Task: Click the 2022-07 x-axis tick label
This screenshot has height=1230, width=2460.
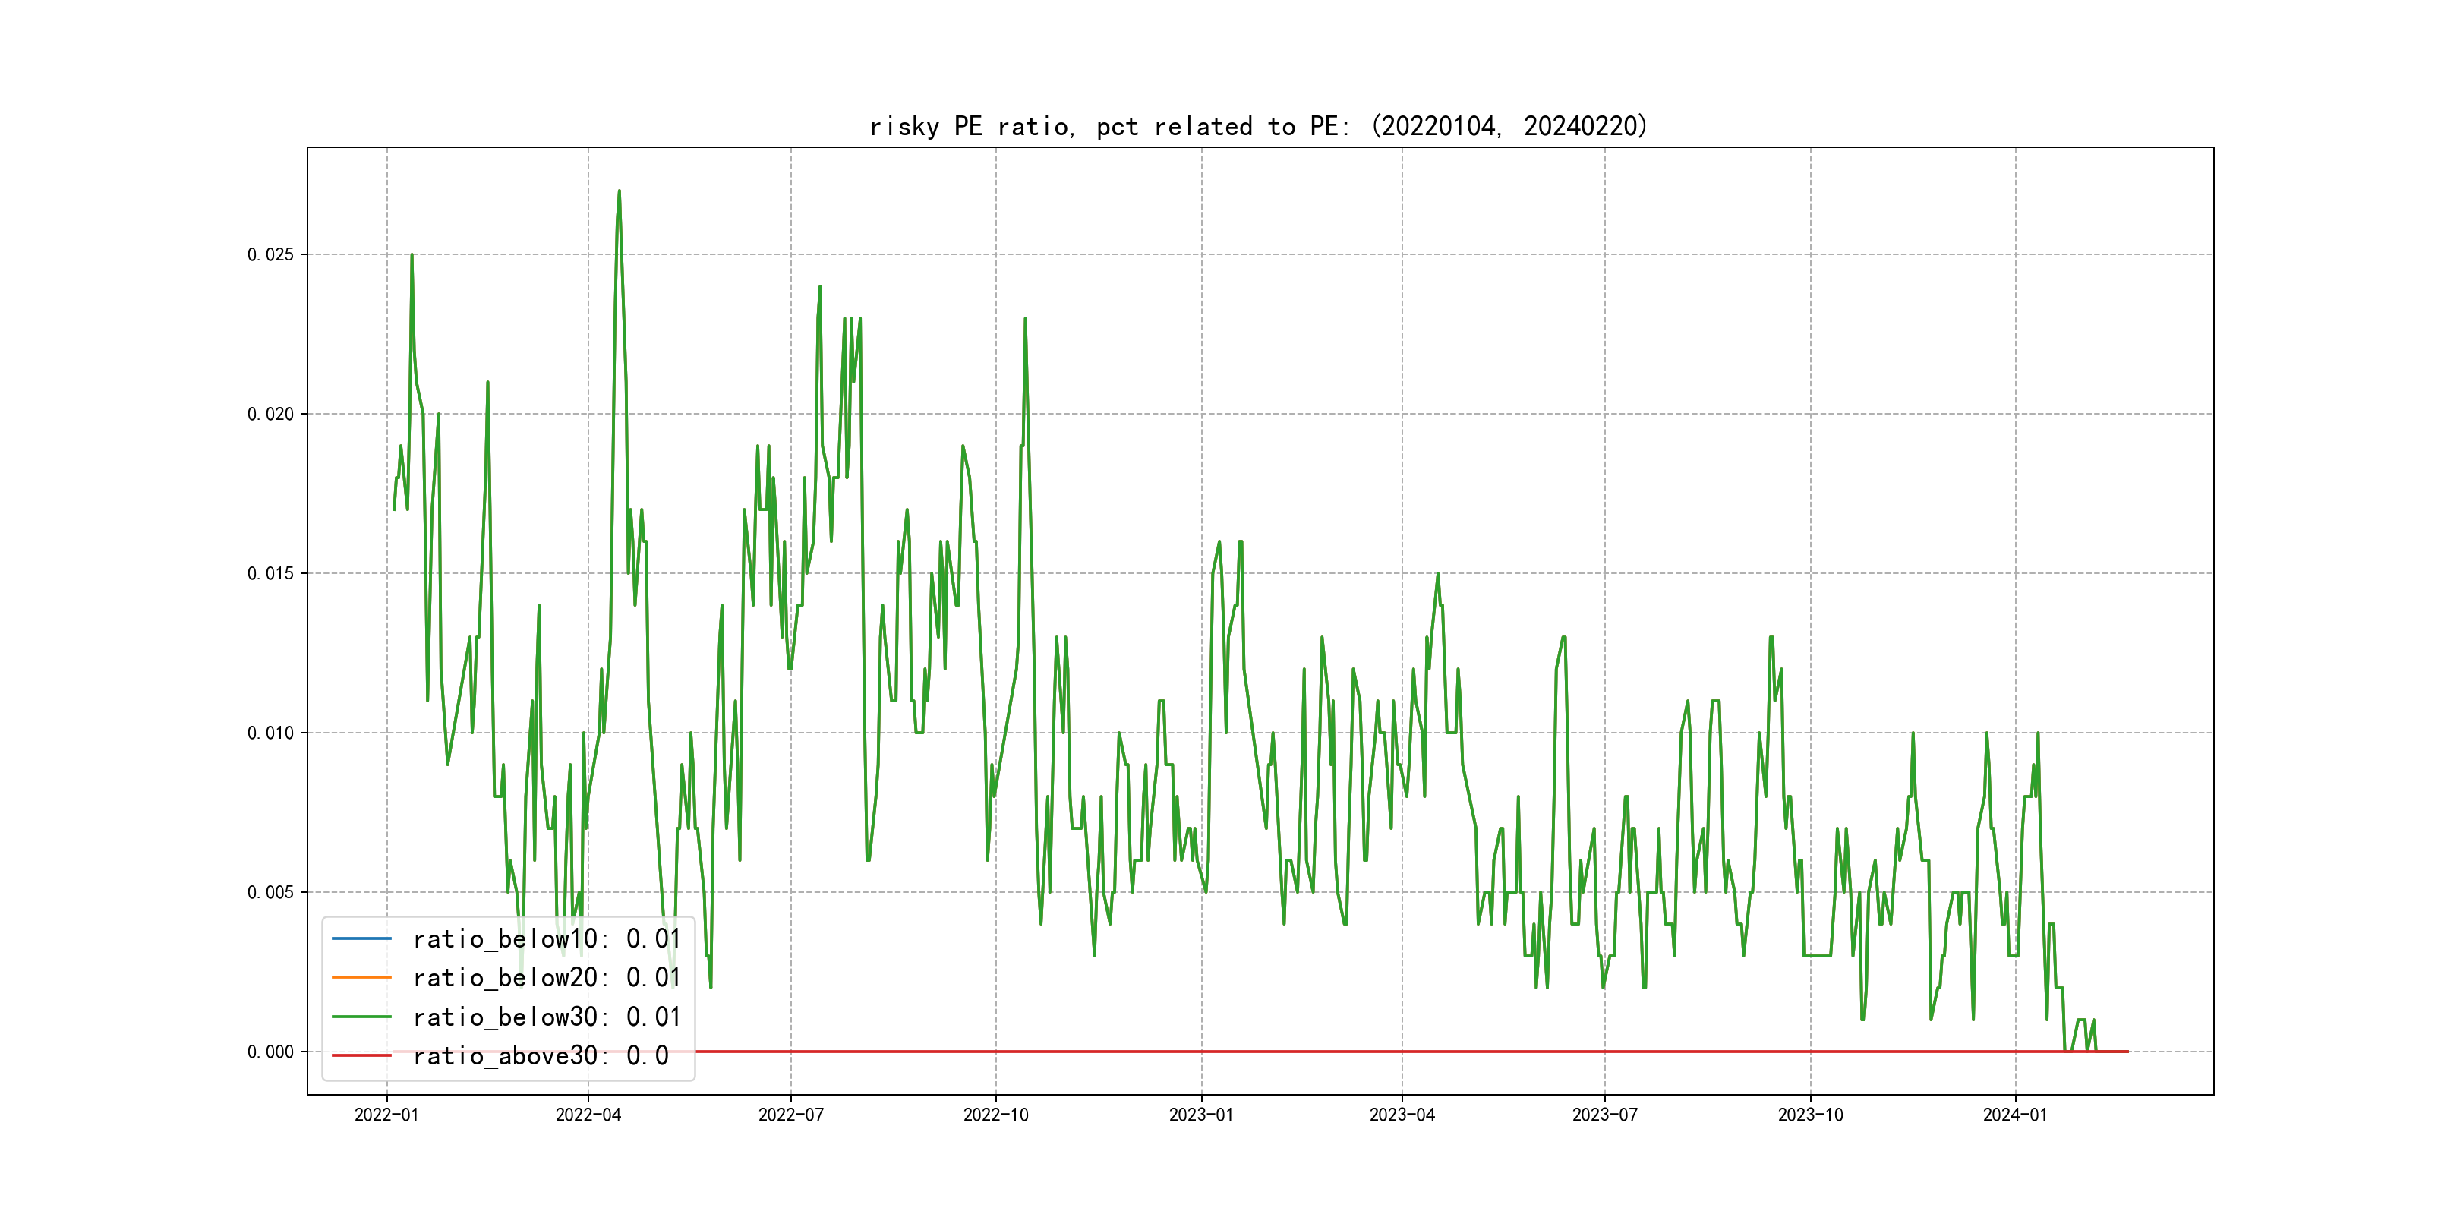Action: pyautogui.click(x=790, y=1115)
